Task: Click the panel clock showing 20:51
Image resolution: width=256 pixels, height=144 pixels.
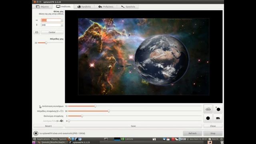Action: pyautogui.click(x=198, y=139)
